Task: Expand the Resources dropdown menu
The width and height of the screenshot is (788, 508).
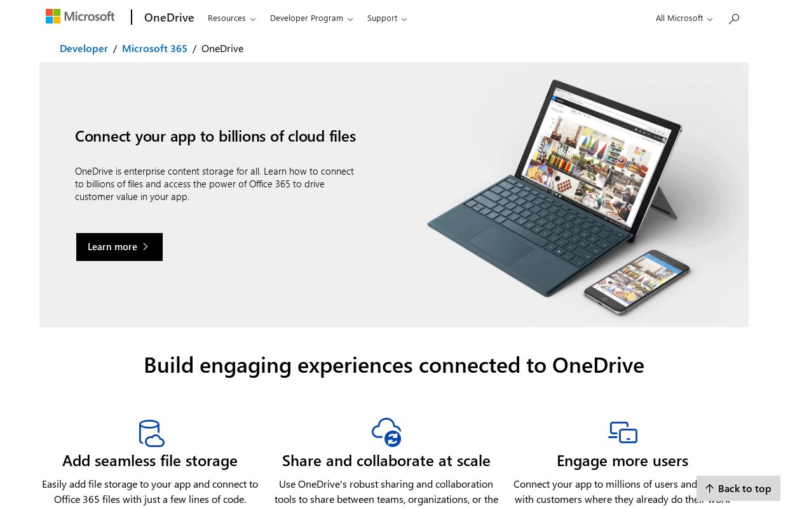Action: (231, 18)
